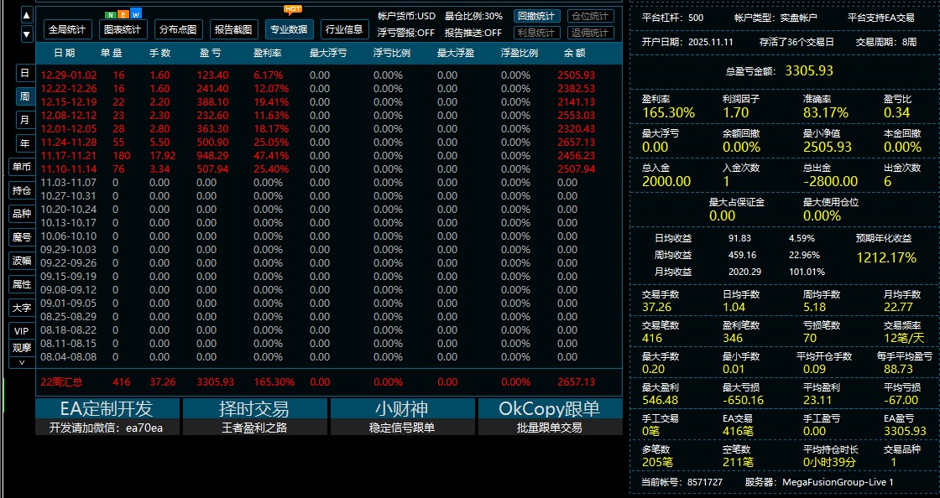Open the EA定制开发 banner
940x498 pixels.
coord(107,417)
